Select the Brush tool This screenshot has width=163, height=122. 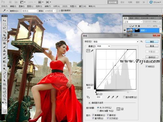click(5, 47)
